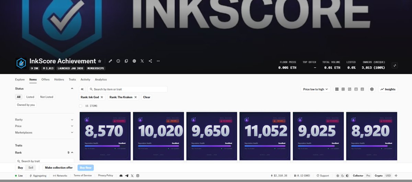Open the collection website globe icon
Viewport: 412px width, 182px height.
point(134,61)
